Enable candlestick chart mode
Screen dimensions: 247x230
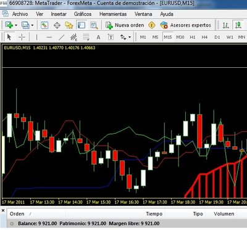pos(238,25)
